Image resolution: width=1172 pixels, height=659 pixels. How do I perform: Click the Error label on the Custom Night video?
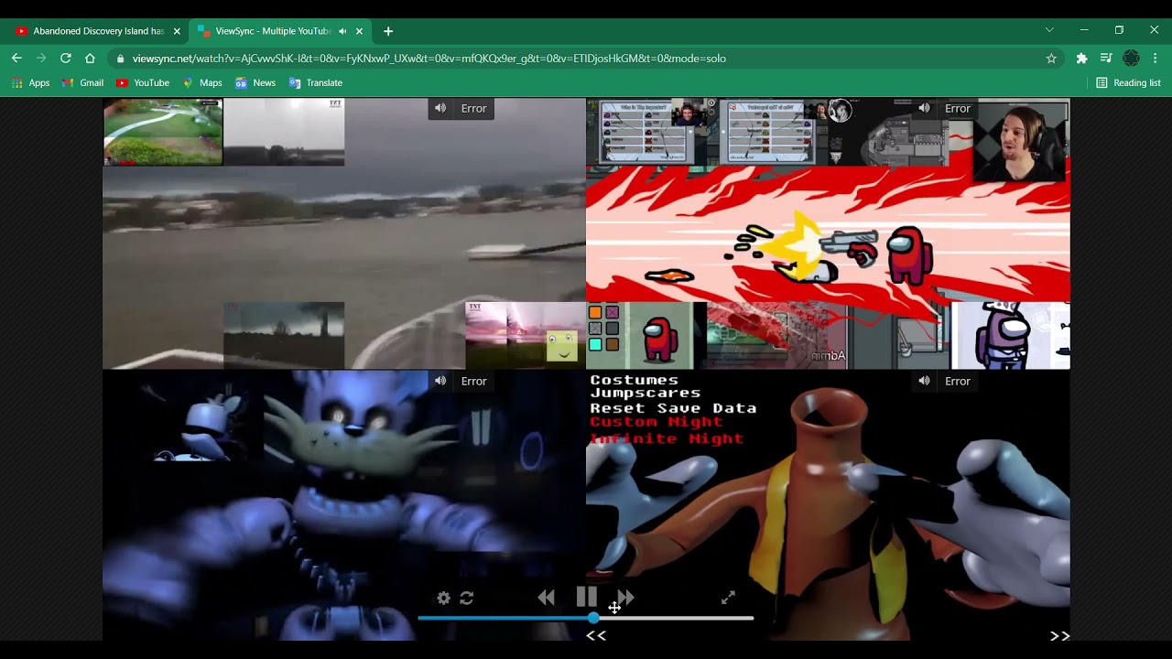(x=957, y=381)
